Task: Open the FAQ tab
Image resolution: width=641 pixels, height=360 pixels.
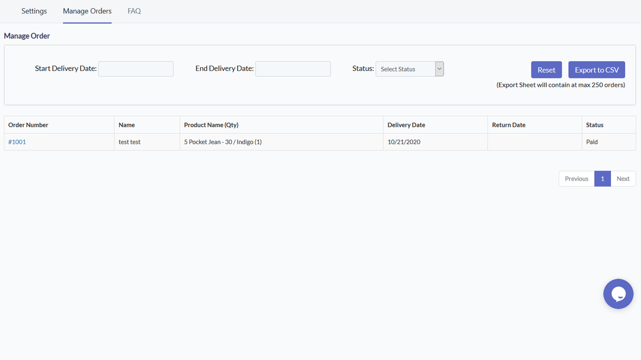Action: click(134, 11)
